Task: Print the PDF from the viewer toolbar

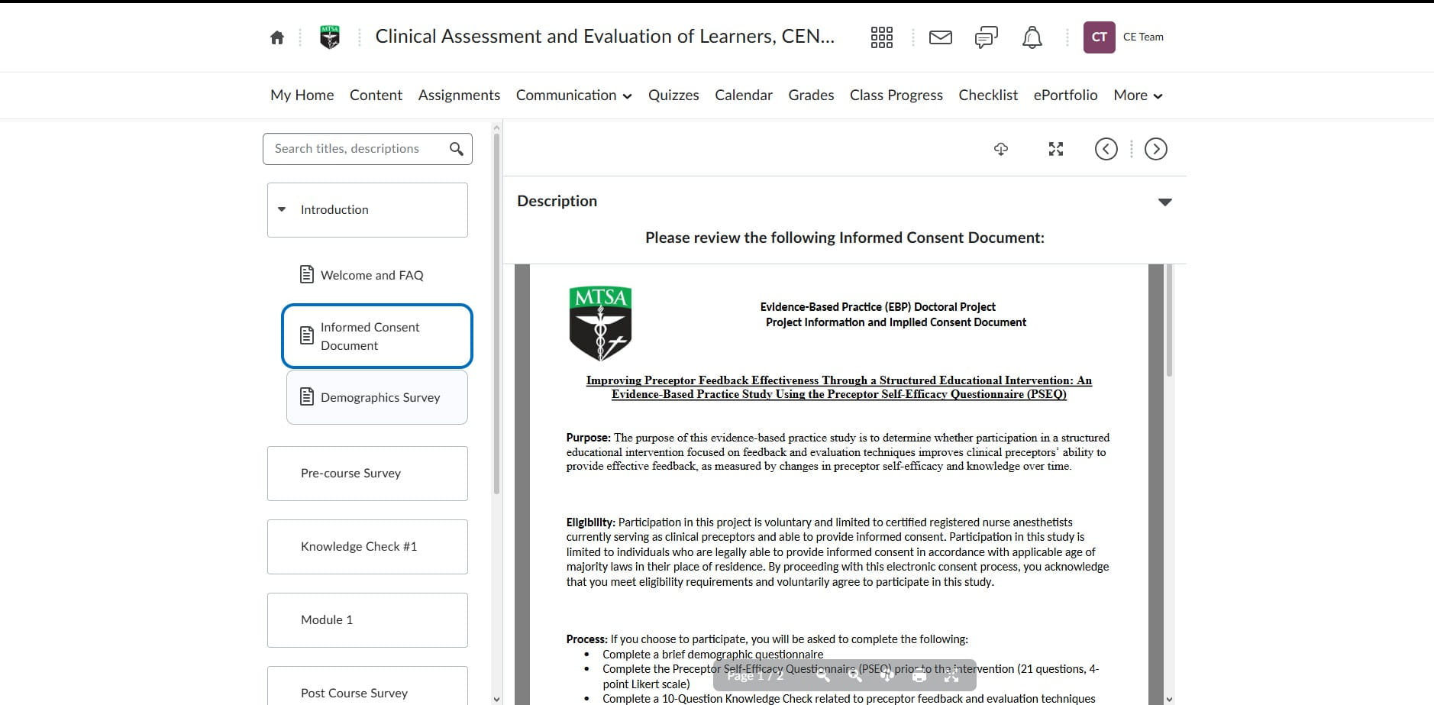Action: click(919, 675)
